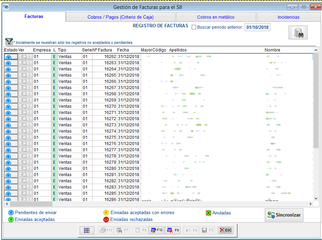This screenshot has width=322, height=240.
Task: Switch to Cobros / Pagos (Criterio de Caja) tab
Action: coord(120,17)
